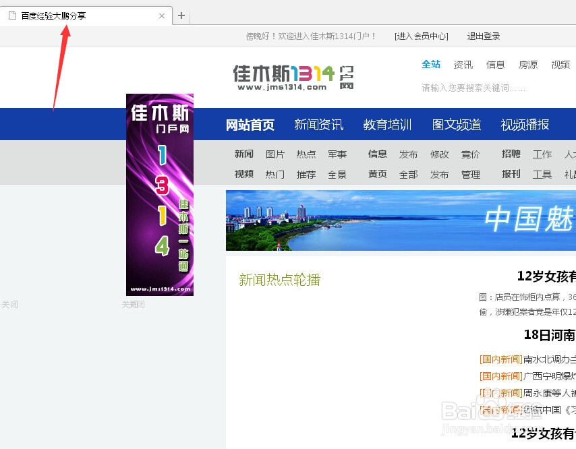Open 进入会员中心 link

[422, 36]
